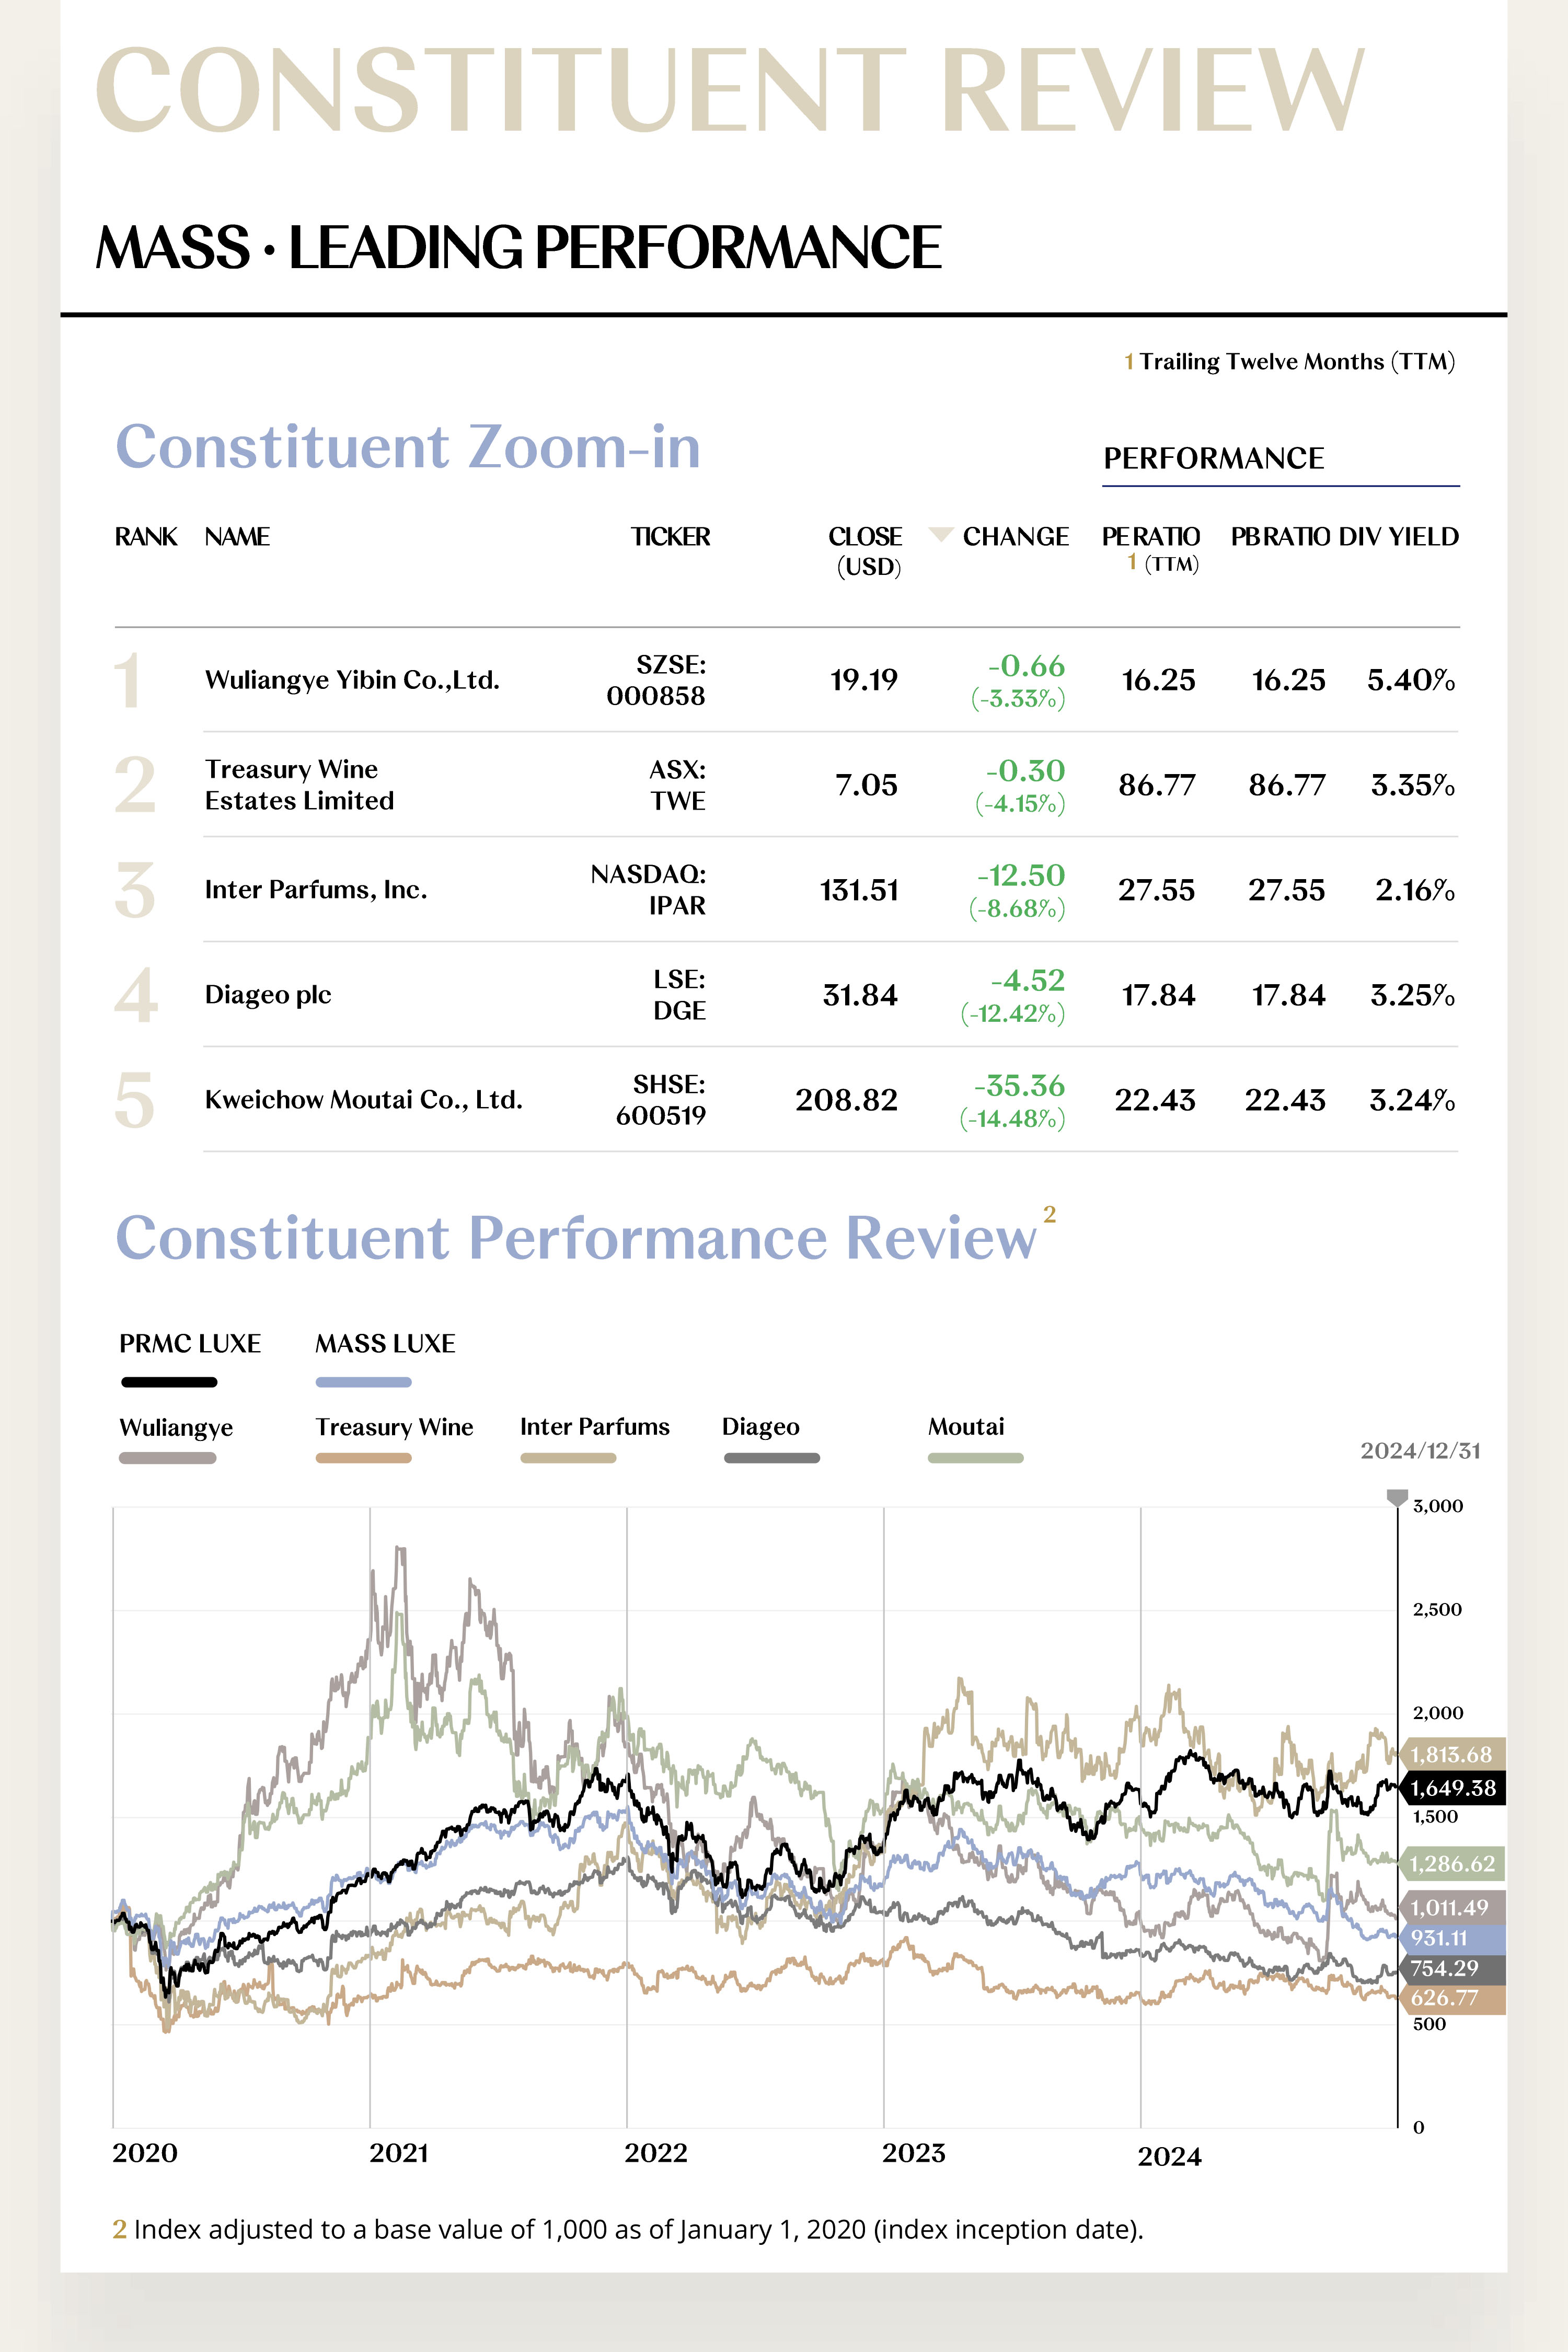The height and width of the screenshot is (2352, 1568).
Task: Select the PERFORMANCE tab header
Action: (x=1213, y=458)
